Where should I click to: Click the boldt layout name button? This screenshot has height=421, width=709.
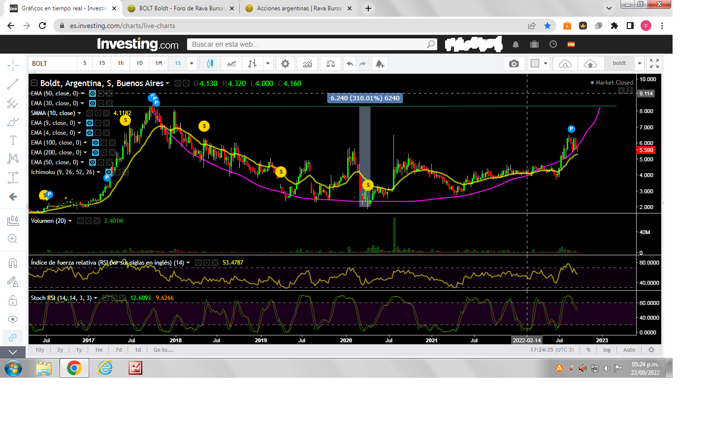click(x=619, y=63)
